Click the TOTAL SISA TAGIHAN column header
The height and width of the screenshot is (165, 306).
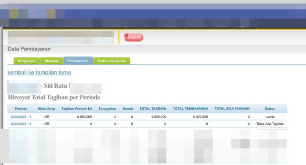click(x=232, y=109)
